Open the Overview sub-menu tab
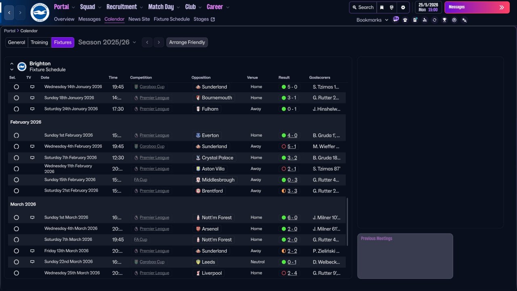 tap(64, 19)
